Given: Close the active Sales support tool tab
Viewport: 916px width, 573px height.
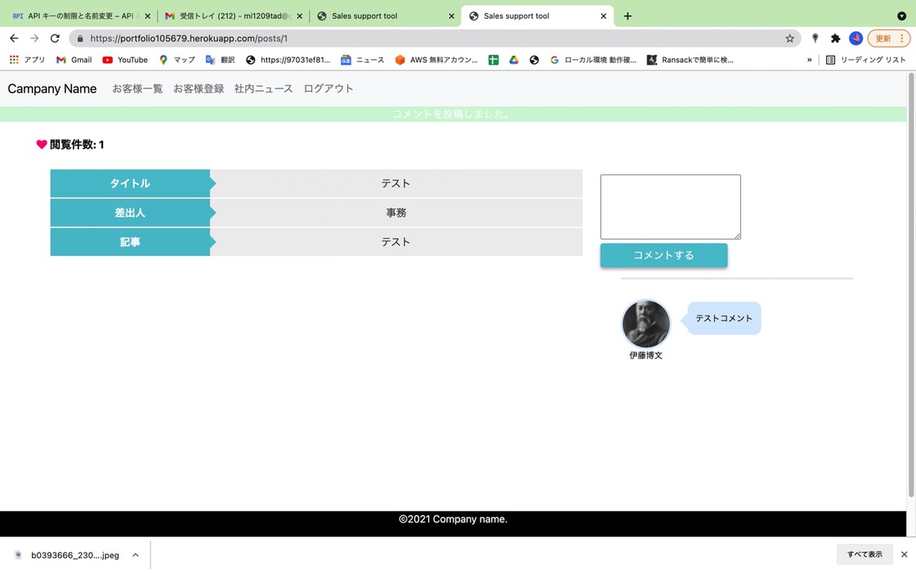Looking at the screenshot, I should click(x=604, y=16).
